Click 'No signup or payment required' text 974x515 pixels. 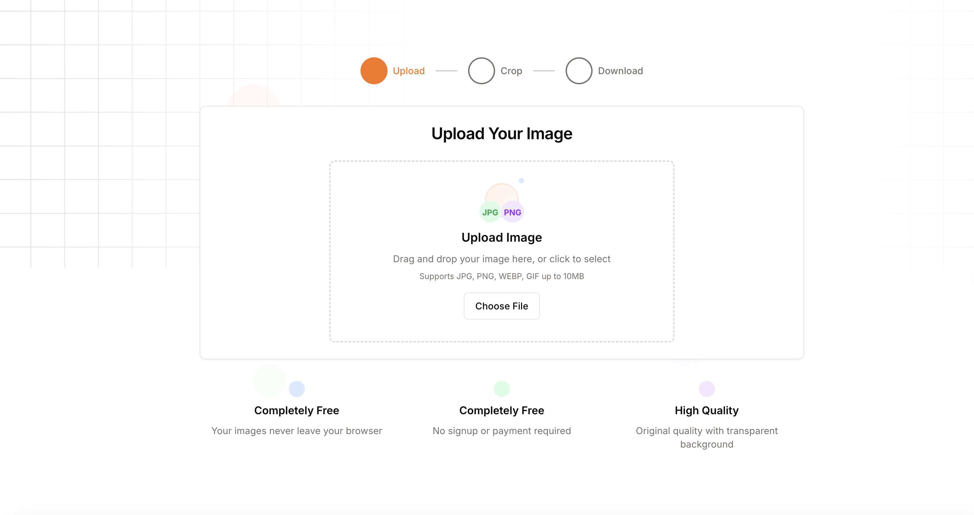point(502,431)
